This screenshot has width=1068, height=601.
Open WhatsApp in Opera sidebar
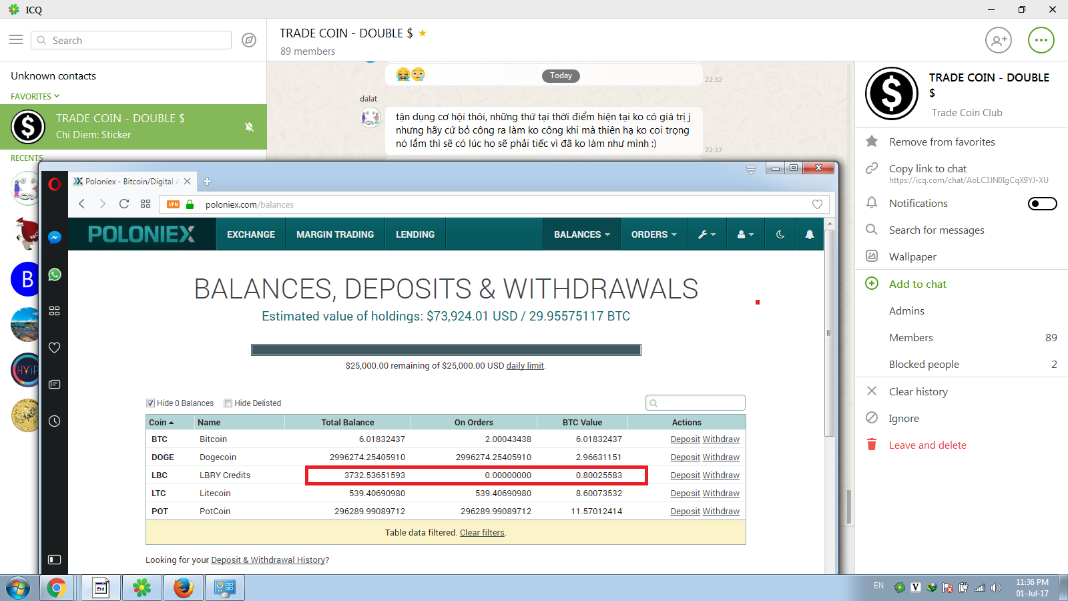coord(55,274)
